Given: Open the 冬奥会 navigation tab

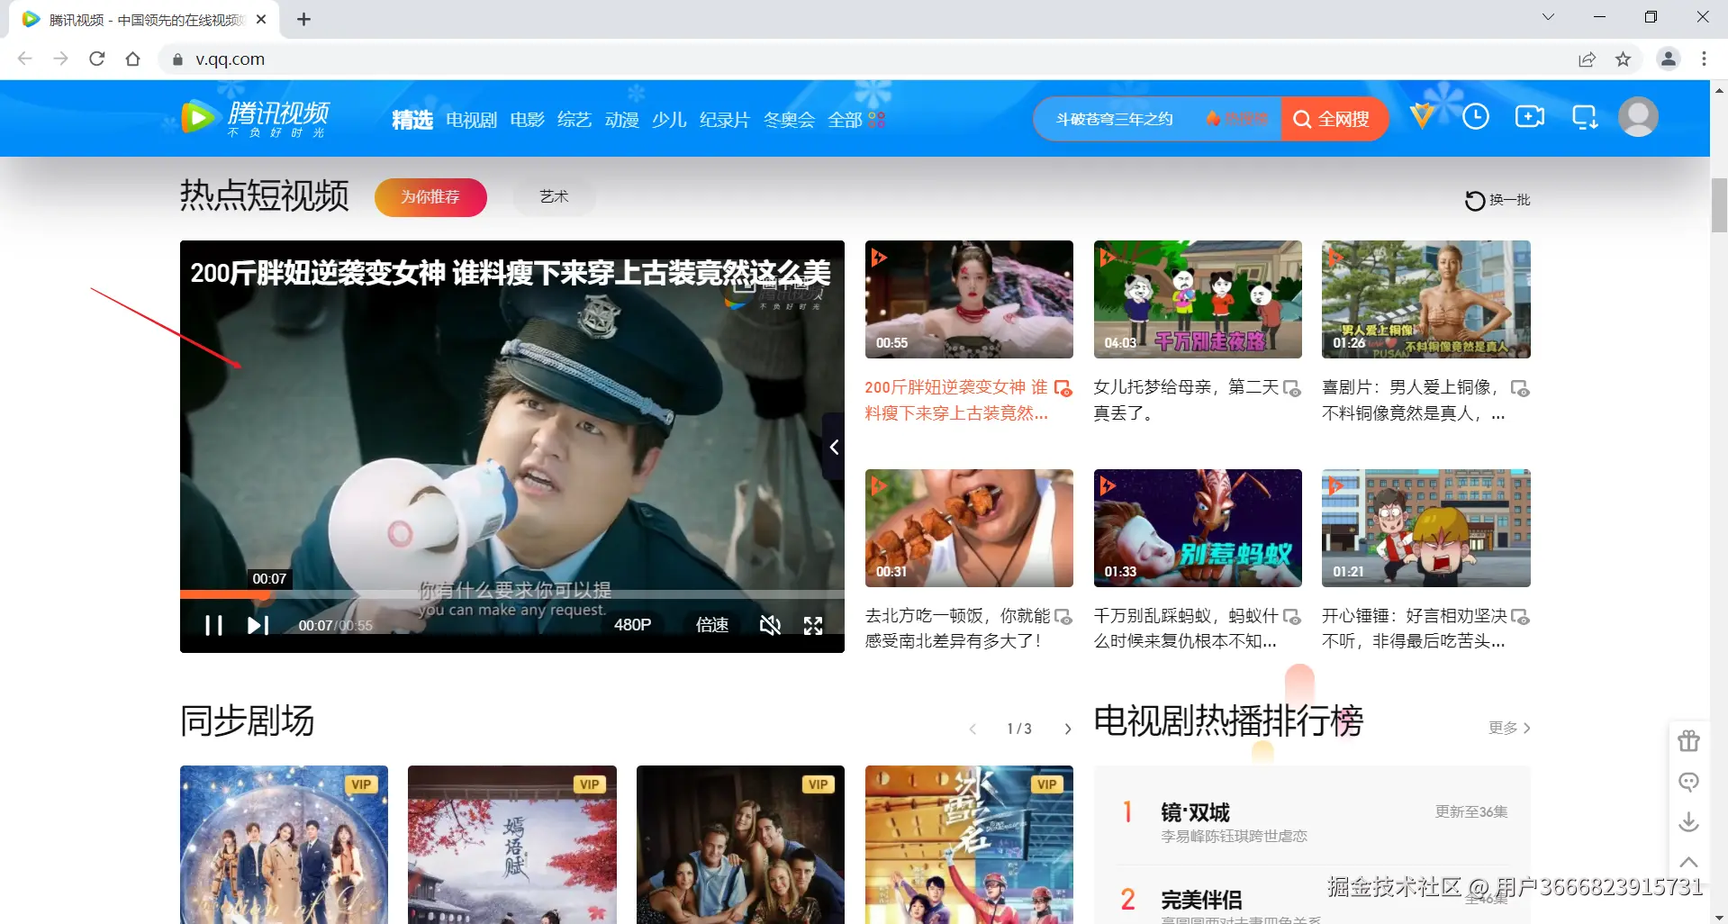Looking at the screenshot, I should [x=789, y=120].
